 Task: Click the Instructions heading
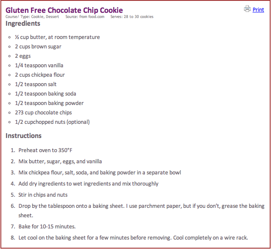click(x=24, y=136)
